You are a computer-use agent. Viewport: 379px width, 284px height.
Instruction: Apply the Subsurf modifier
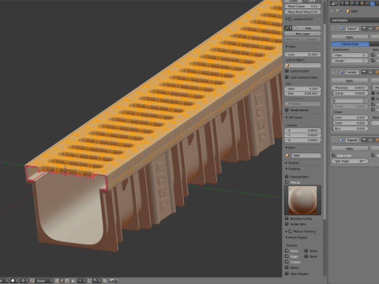click(x=350, y=37)
